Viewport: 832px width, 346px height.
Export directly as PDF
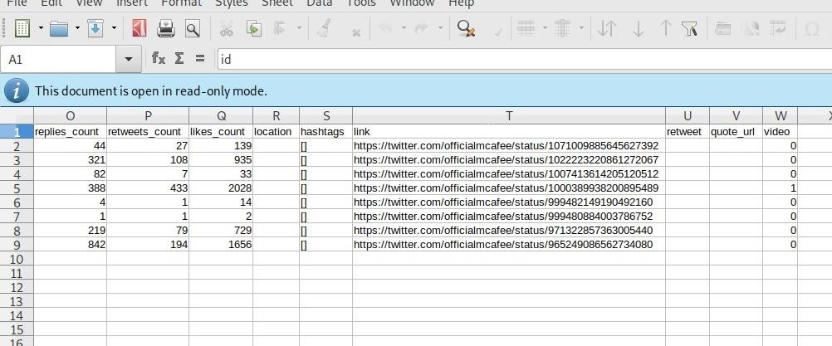click(139, 28)
